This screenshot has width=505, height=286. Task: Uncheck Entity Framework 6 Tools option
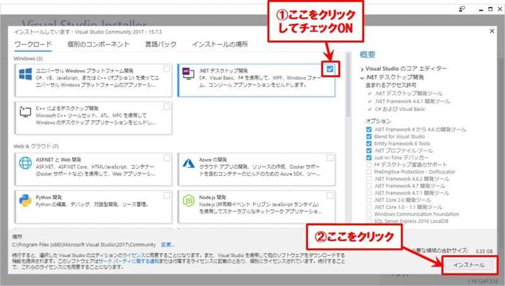[x=369, y=144]
